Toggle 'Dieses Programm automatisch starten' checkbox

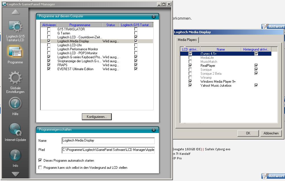pos(40,160)
